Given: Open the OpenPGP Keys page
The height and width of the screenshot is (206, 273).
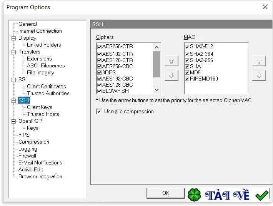Looking at the screenshot, I should tap(33, 128).
